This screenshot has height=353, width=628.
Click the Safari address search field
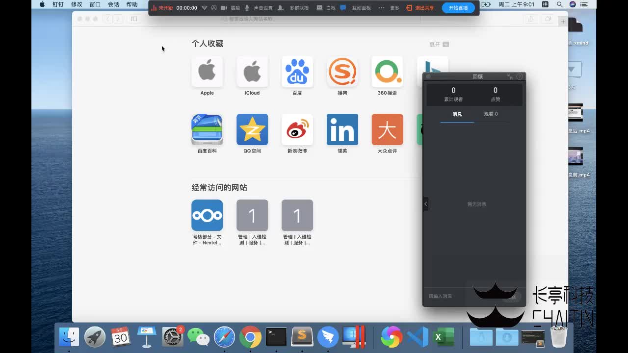pyautogui.click(x=321, y=19)
